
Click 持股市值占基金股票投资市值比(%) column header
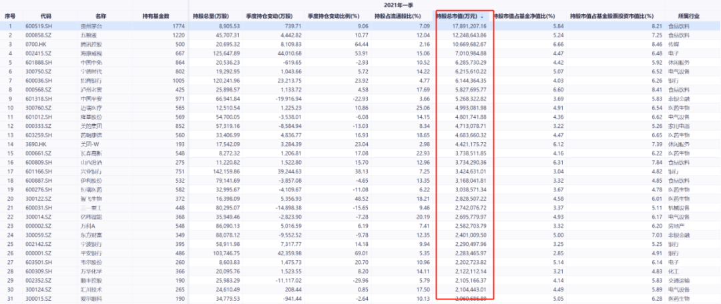[612, 16]
